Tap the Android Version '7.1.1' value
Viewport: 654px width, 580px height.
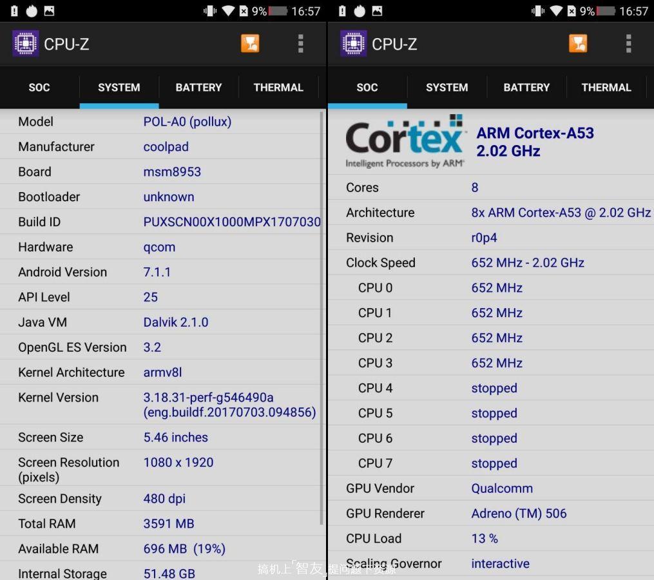(x=157, y=272)
